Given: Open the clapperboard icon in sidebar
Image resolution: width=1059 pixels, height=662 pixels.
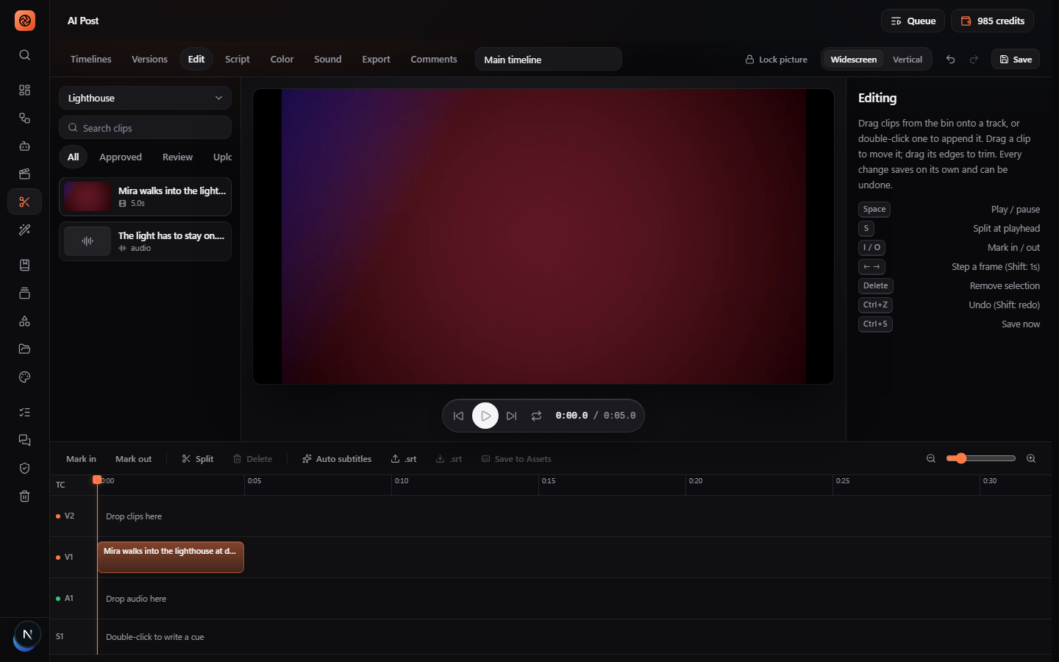Looking at the screenshot, I should coord(24,174).
